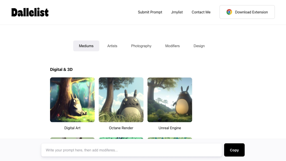Click the Chrome logo icon
The width and height of the screenshot is (286, 161).
229,12
